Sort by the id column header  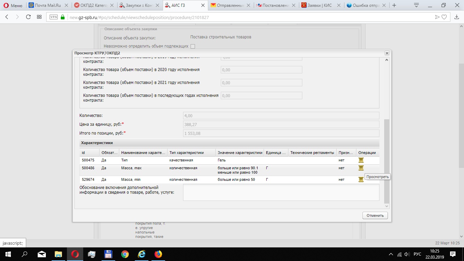tap(90, 153)
